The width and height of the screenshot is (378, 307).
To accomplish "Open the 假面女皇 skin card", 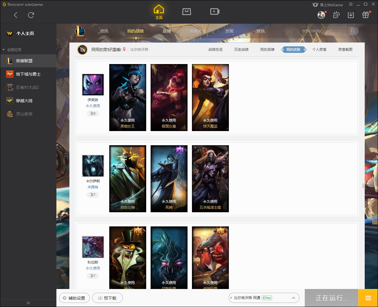I will (x=169, y=97).
